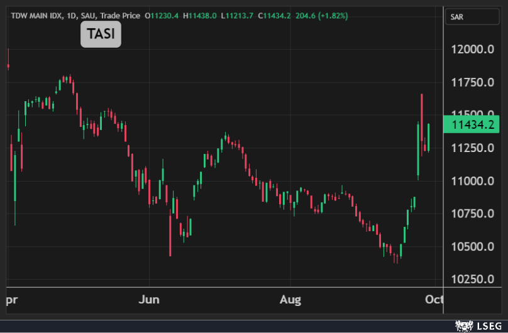The image size is (508, 333).
Task: Select the green 11434.2 current price tag
Action: 471,124
